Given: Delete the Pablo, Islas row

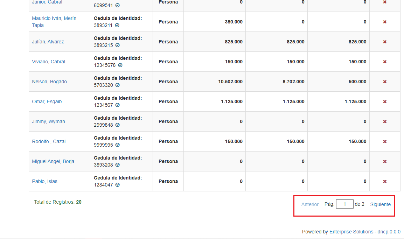Looking at the screenshot, I should pos(385,181).
